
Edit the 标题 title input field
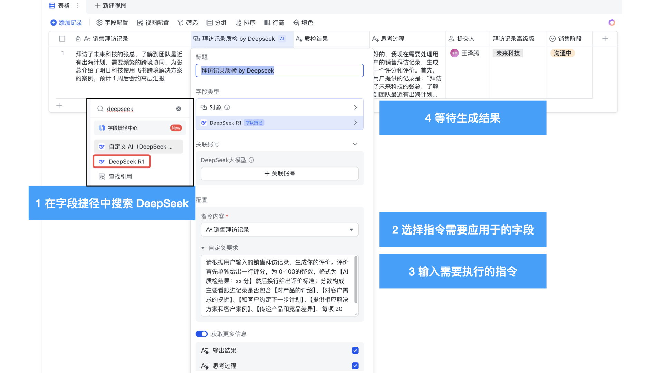point(279,70)
